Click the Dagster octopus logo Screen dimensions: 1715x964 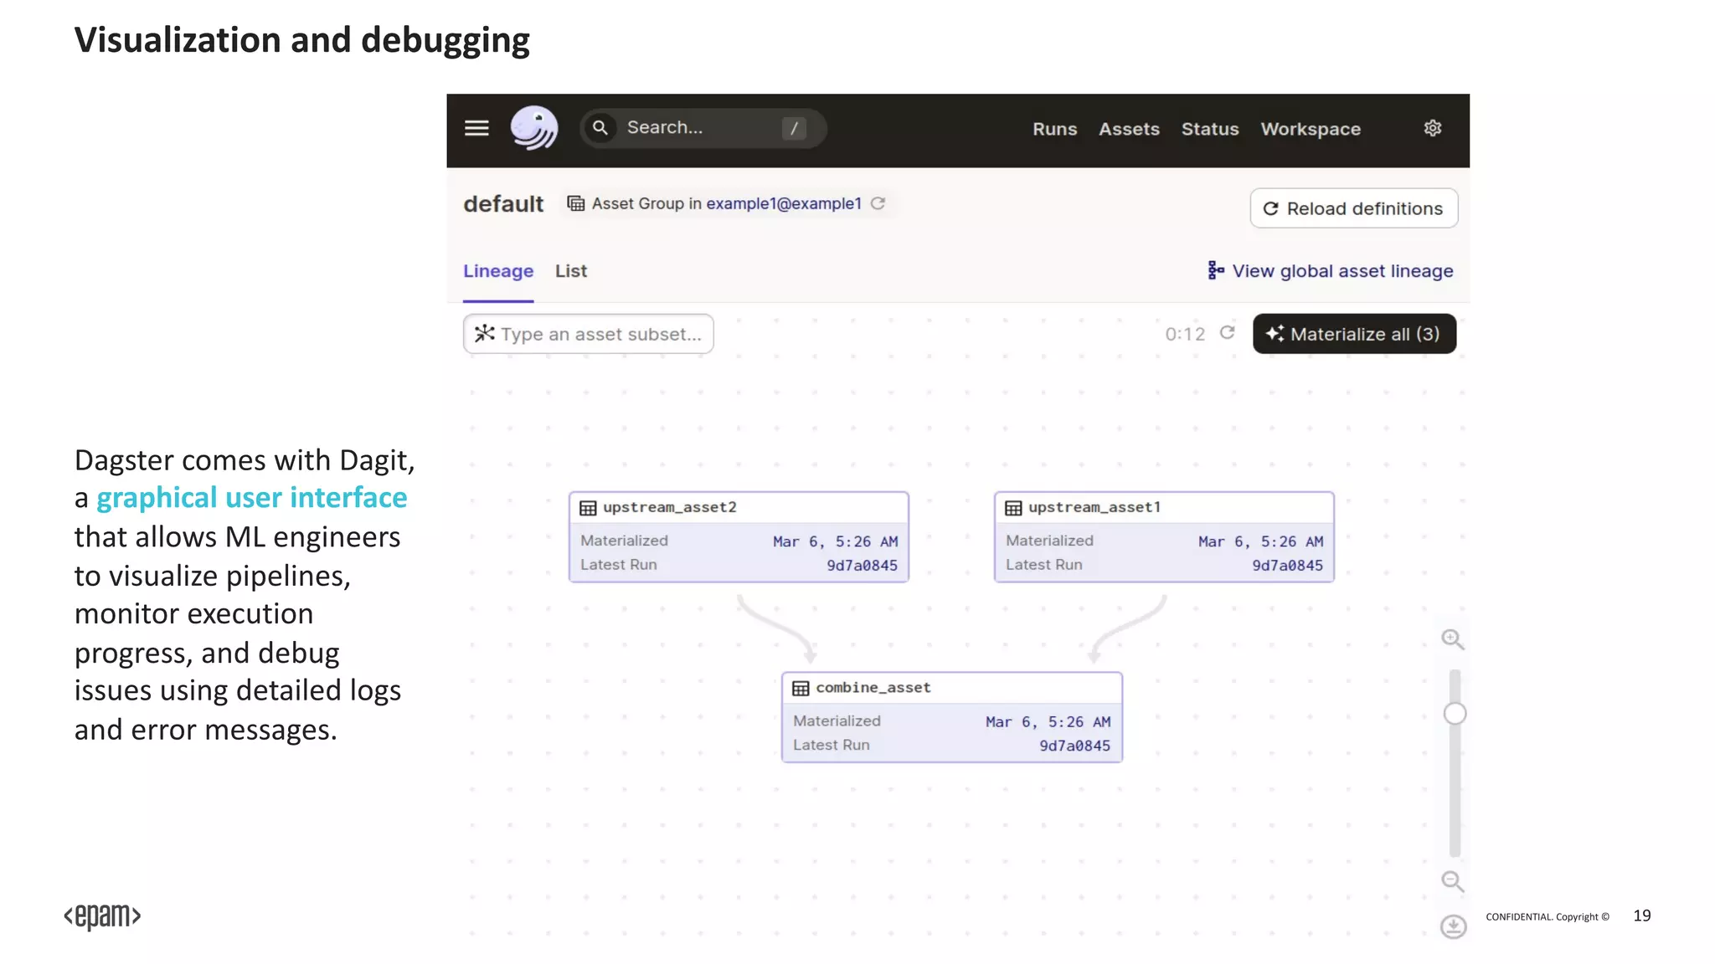coord(534,128)
